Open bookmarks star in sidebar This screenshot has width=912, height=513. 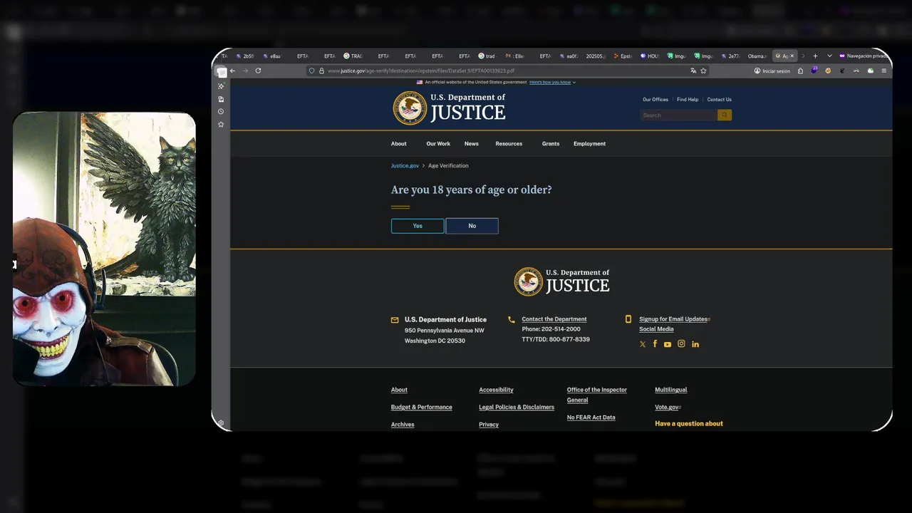click(x=221, y=124)
